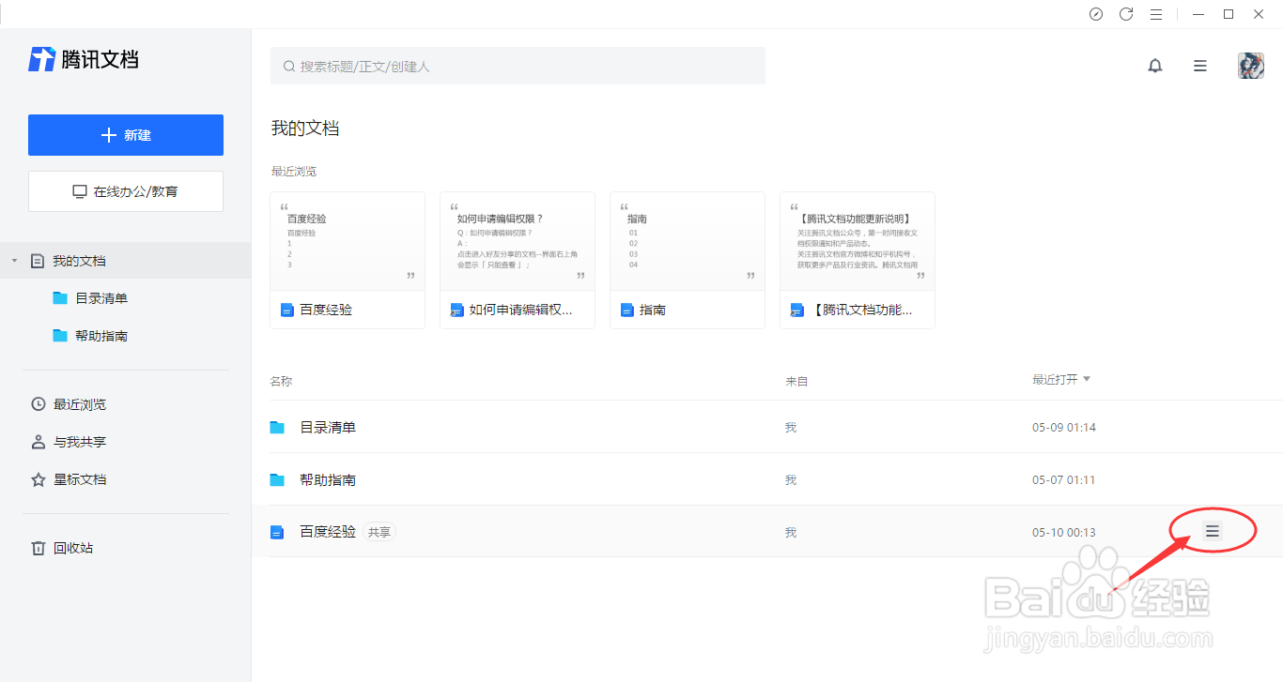This screenshot has width=1283, height=682.
Task: Open notifications via the bell icon
Action: tap(1155, 65)
